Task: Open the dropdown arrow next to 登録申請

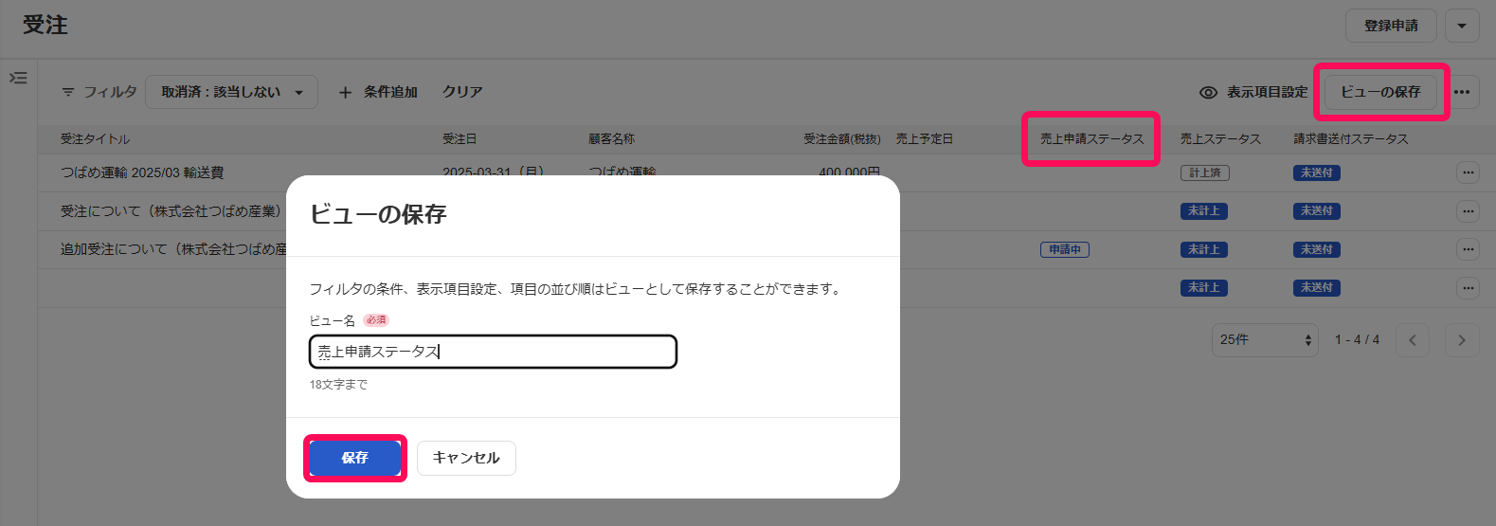Action: point(1462,26)
